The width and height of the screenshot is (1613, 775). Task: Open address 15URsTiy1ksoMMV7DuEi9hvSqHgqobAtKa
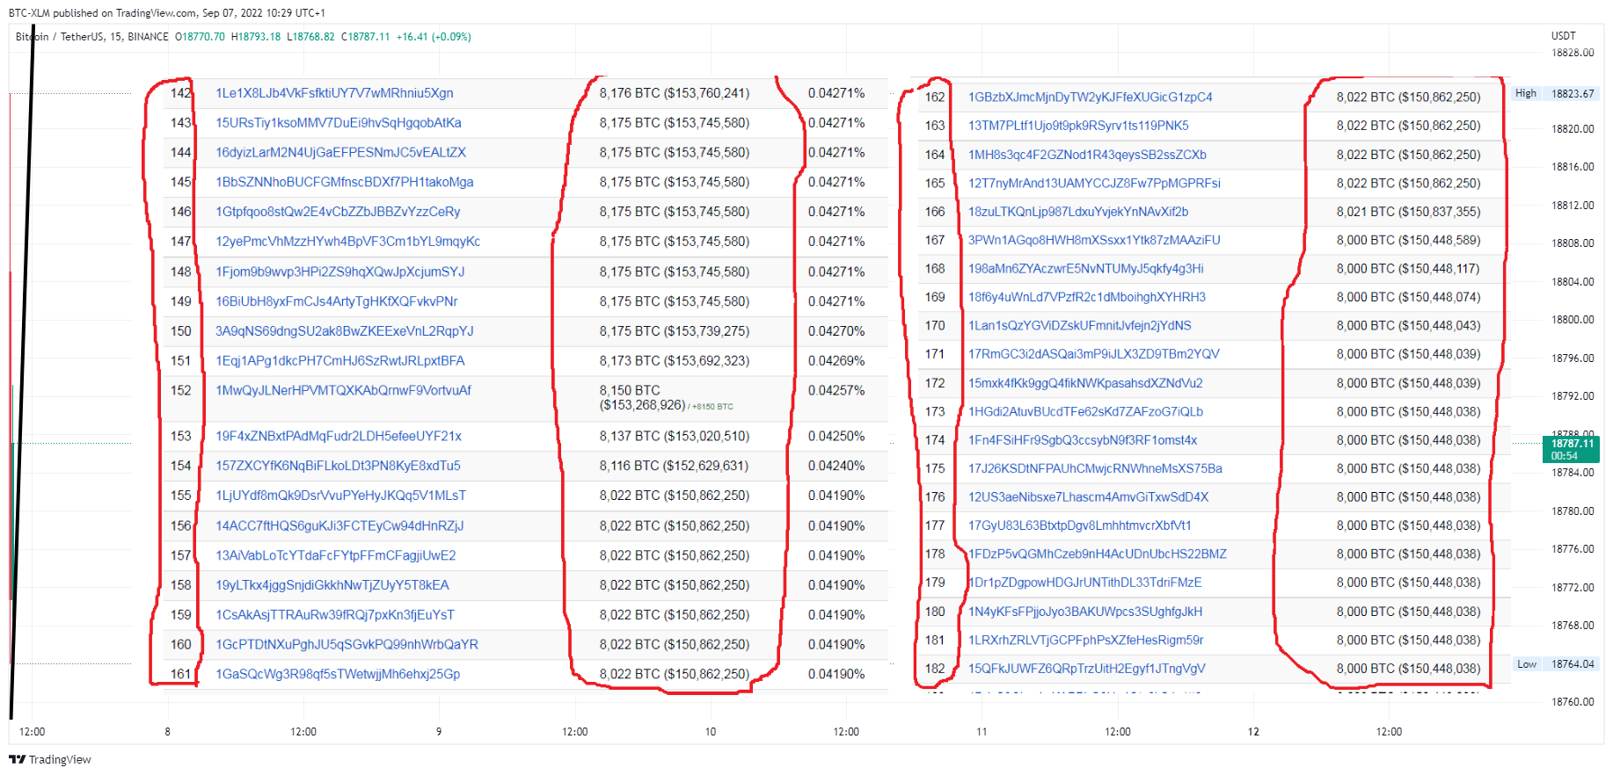[339, 123]
